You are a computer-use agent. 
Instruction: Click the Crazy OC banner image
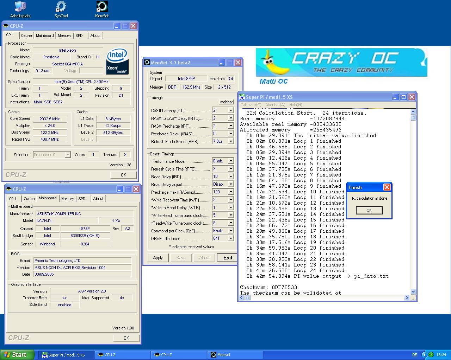tap(341, 63)
